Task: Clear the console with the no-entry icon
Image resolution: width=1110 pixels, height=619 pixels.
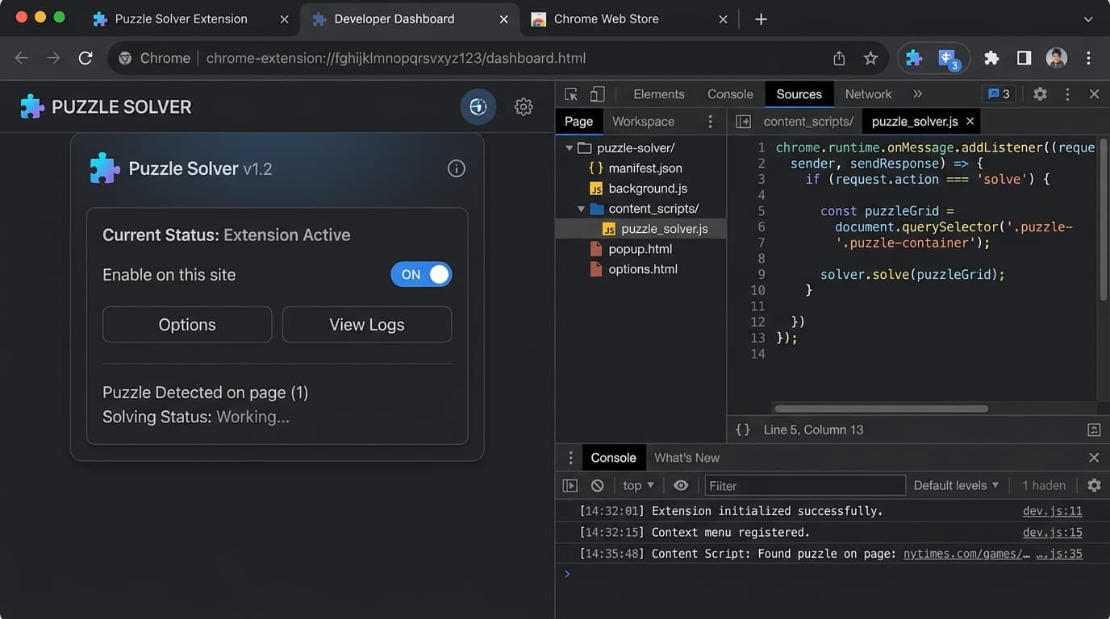Action: pos(597,484)
